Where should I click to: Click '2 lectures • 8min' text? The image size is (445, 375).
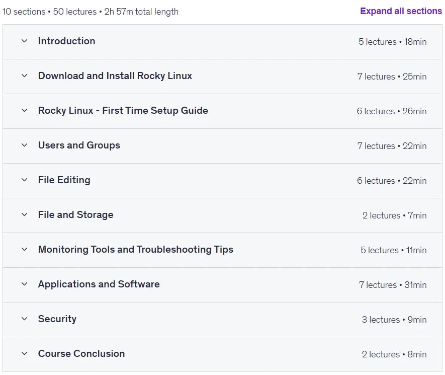coord(394,354)
